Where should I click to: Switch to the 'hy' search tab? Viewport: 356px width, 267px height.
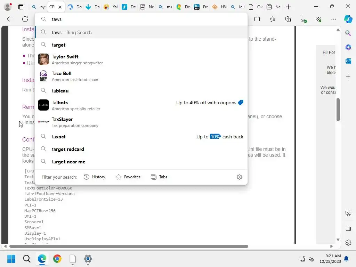point(38,7)
